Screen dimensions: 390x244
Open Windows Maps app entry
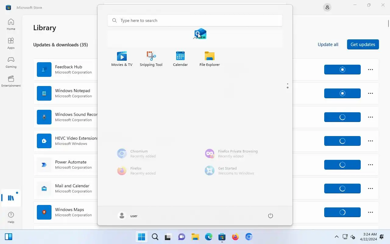[65, 212]
